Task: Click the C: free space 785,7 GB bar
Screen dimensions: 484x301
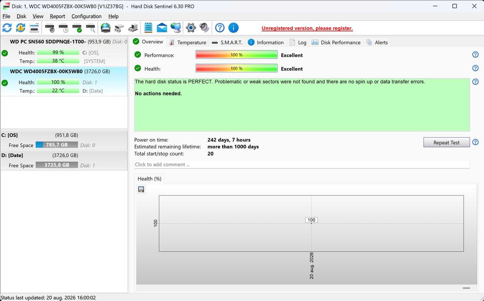Action: coord(57,145)
